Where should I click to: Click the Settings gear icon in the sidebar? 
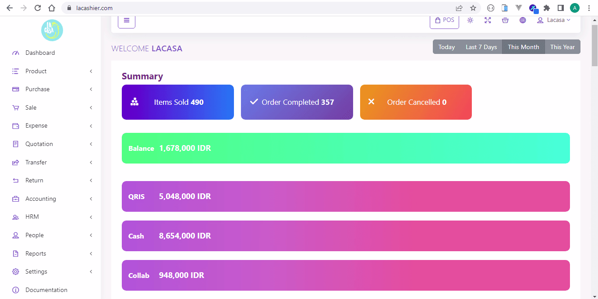16,272
